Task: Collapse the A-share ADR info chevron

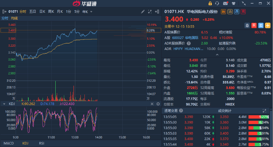Action: pyautogui.click(x=217, y=55)
